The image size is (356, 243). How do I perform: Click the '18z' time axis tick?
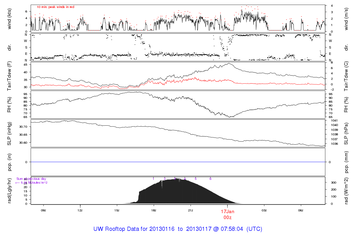point(154,210)
